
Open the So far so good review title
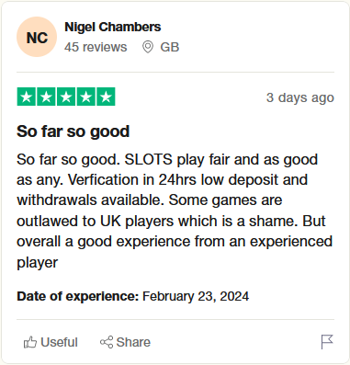[73, 131]
